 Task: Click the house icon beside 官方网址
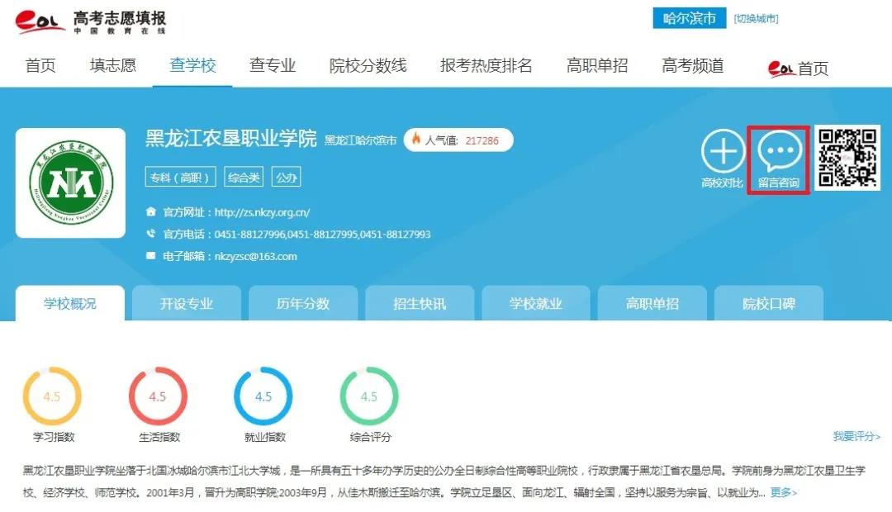tap(151, 211)
